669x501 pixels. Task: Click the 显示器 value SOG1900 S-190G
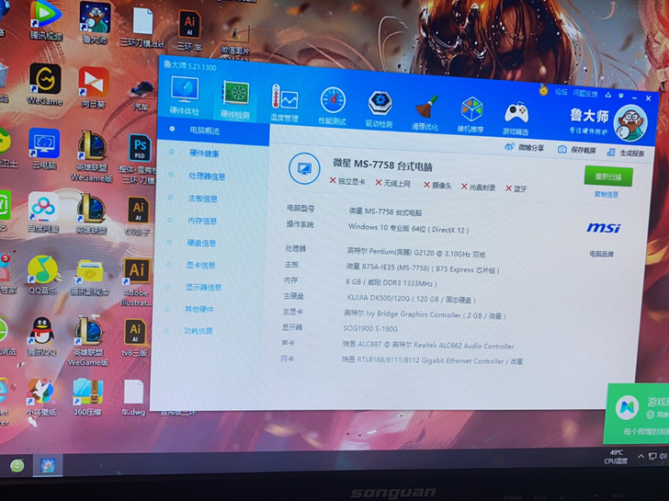tap(370, 328)
